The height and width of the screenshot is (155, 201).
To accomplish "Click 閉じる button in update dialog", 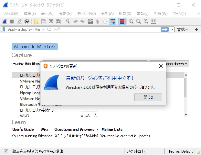I will click(148, 97).
